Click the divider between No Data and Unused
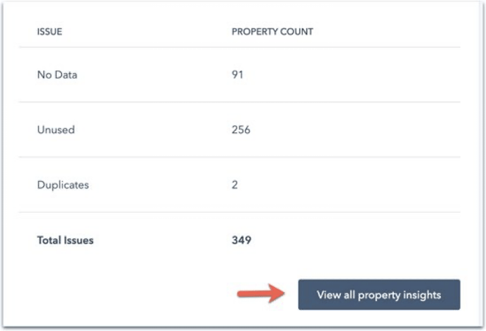The width and height of the screenshot is (486, 331). pos(239,102)
